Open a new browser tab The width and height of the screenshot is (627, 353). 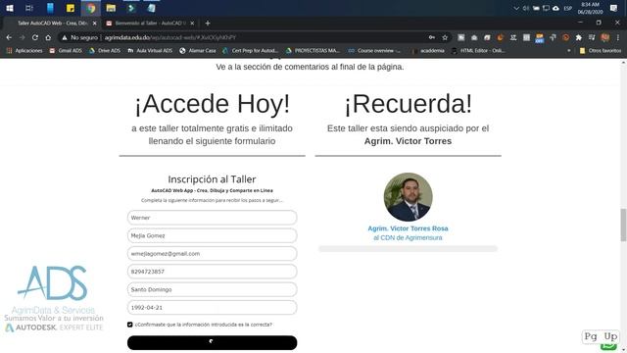208,24
